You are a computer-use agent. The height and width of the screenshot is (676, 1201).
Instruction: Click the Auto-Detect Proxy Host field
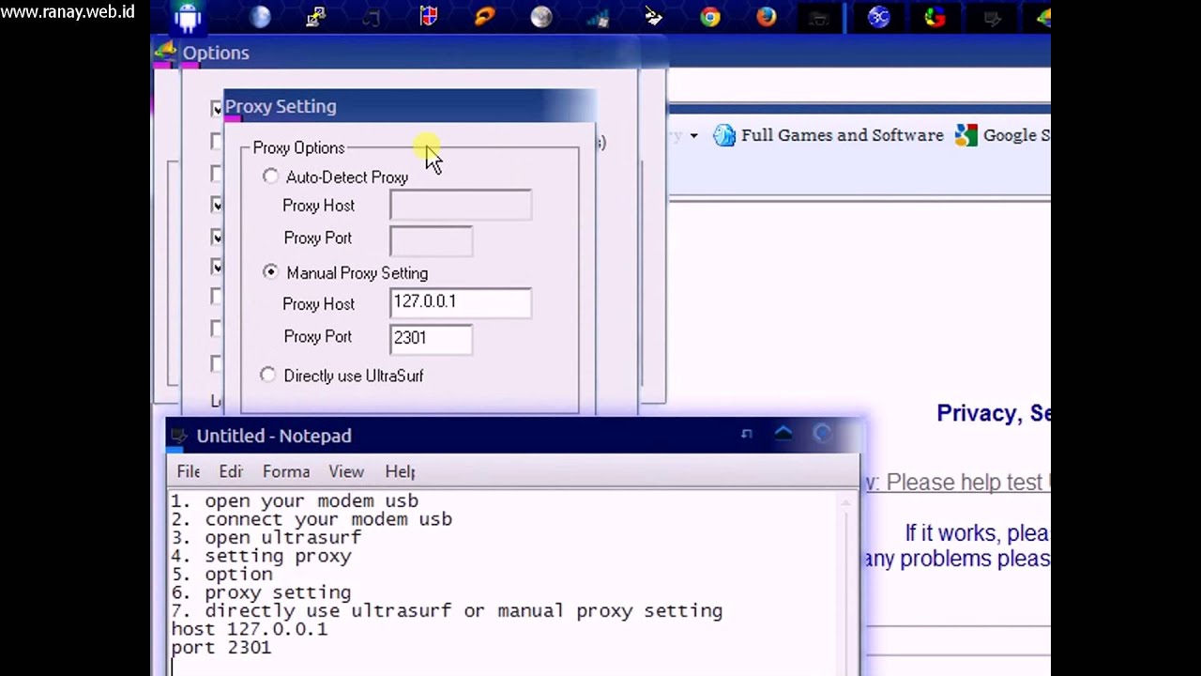(461, 205)
